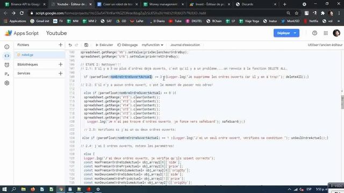Switch to the Discords tab

[256, 4]
